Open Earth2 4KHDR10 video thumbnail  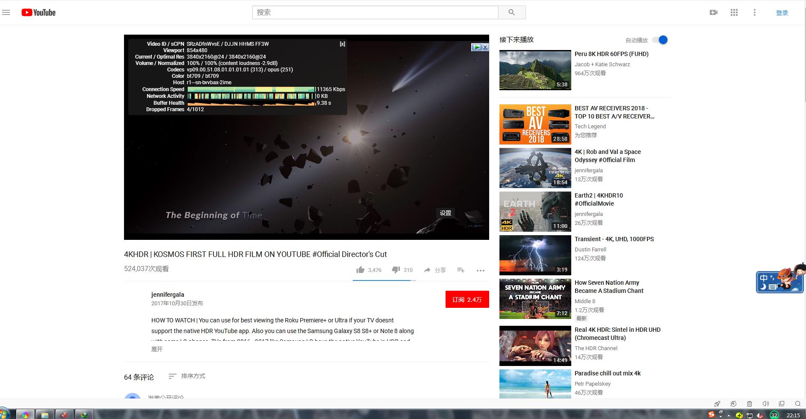pyautogui.click(x=535, y=212)
